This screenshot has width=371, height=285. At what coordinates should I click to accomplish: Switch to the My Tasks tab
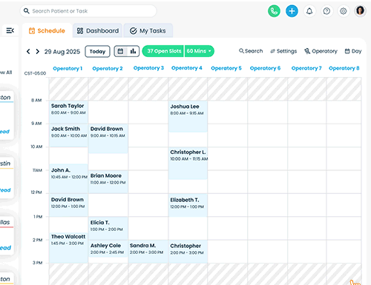[148, 30]
